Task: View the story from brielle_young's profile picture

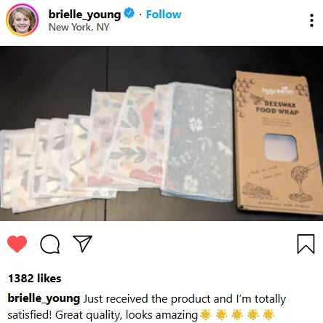Action: coord(22,20)
